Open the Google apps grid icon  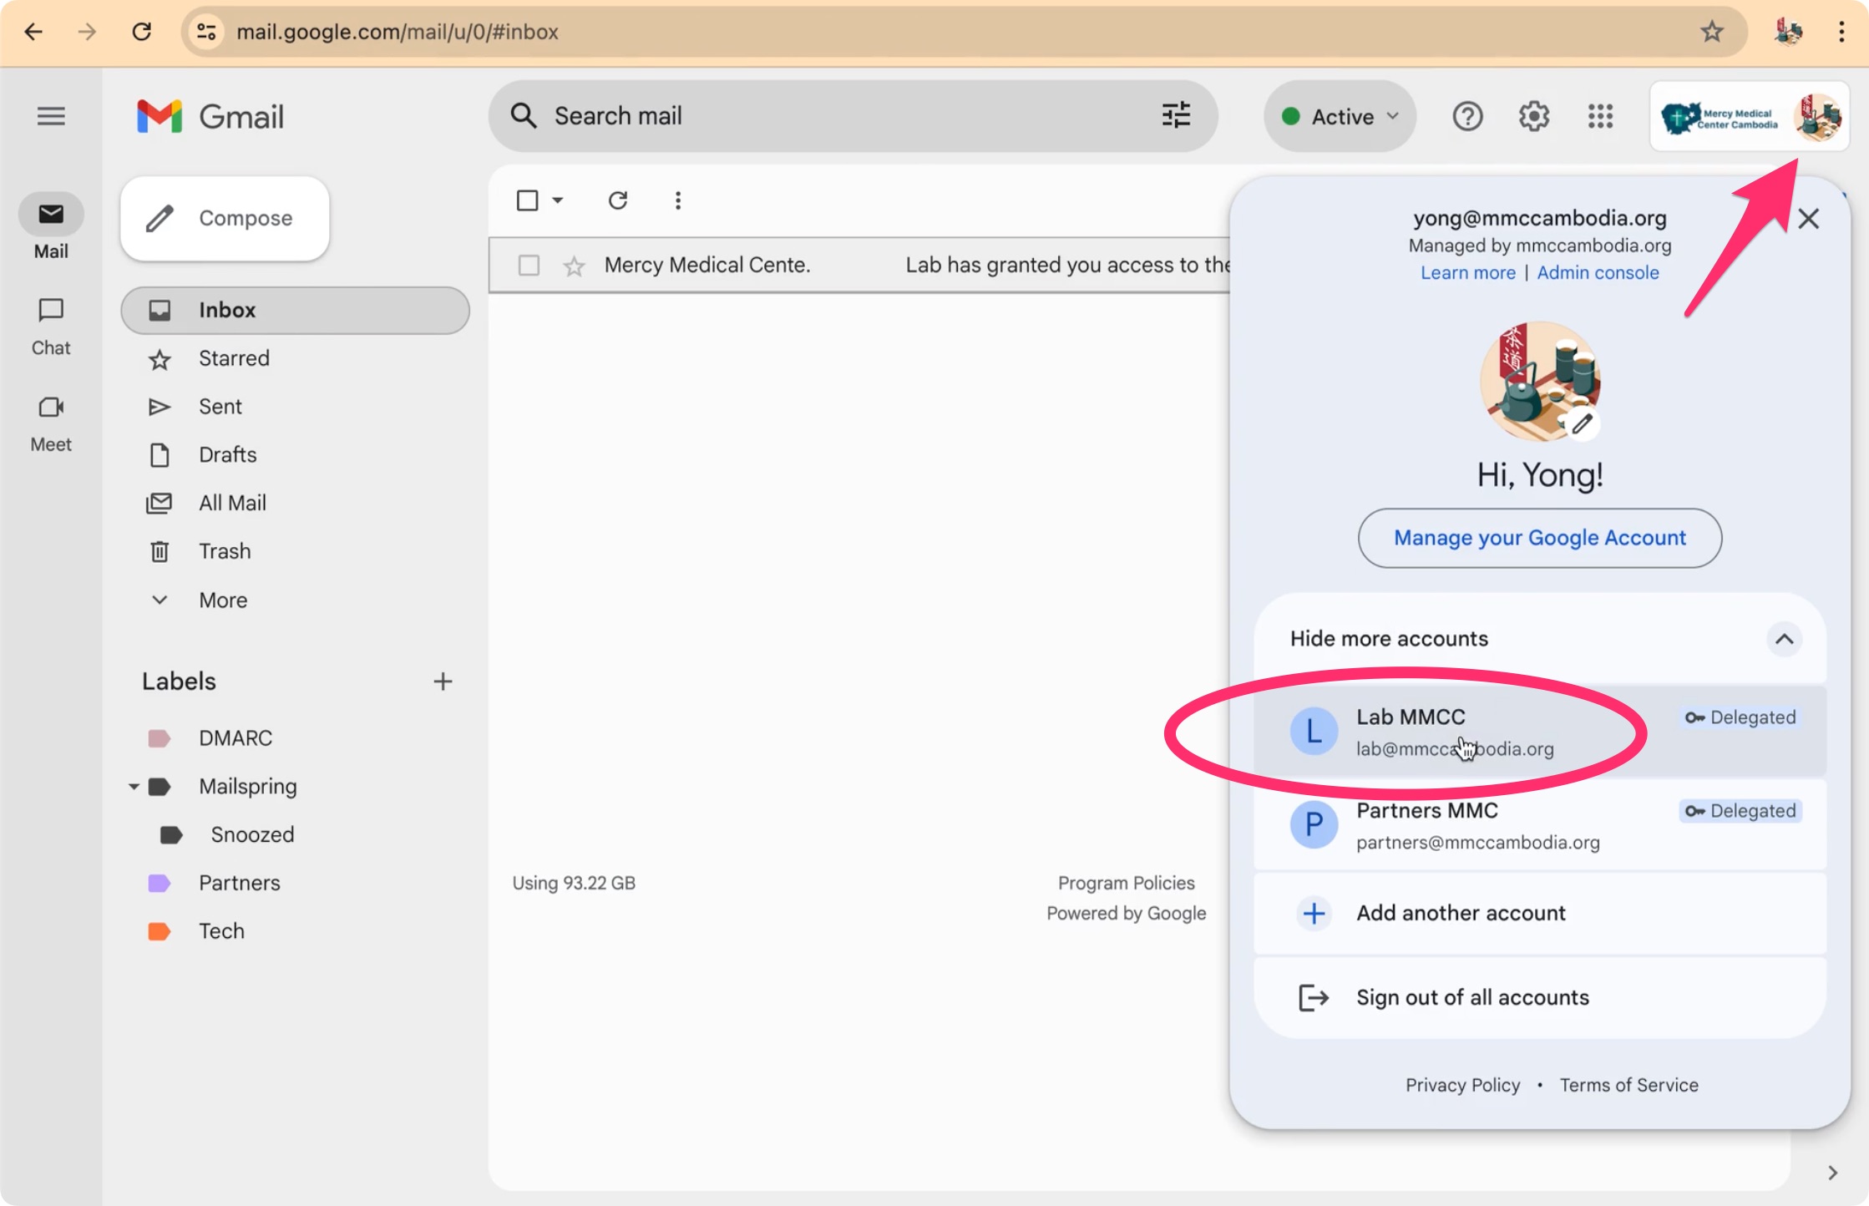click(x=1599, y=116)
